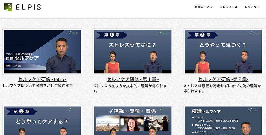Follow the セルフケア研修 - 第１章 - link

point(133,79)
